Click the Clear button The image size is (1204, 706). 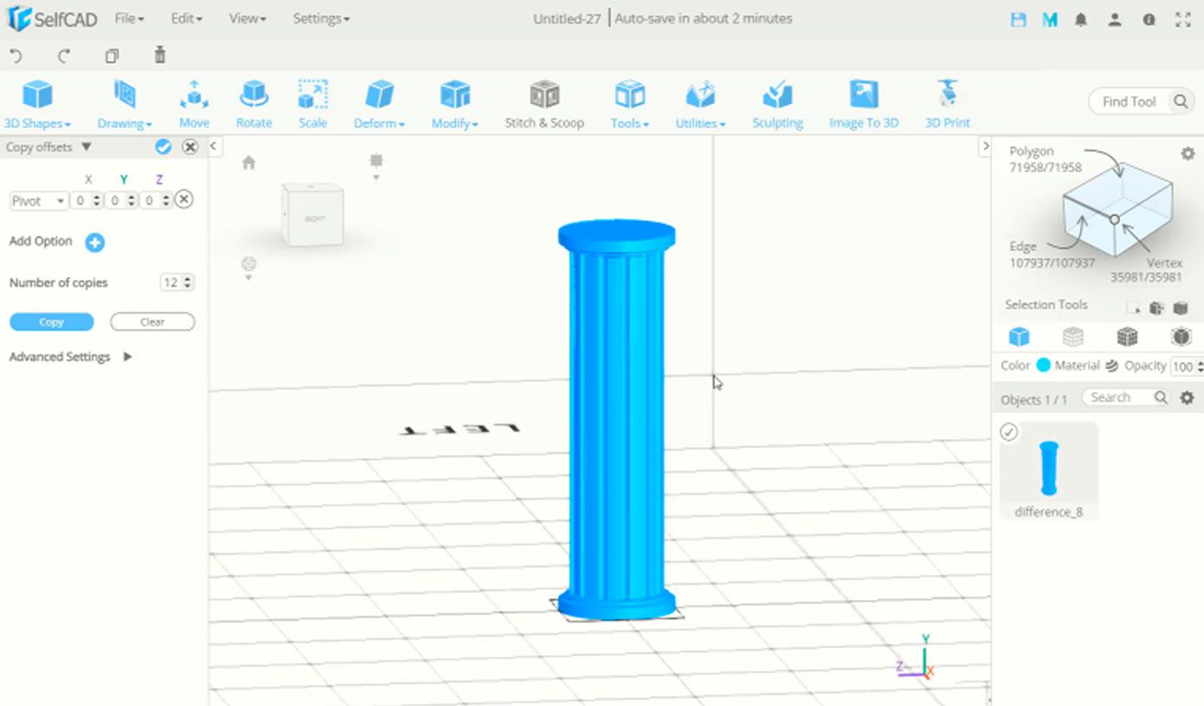(152, 321)
